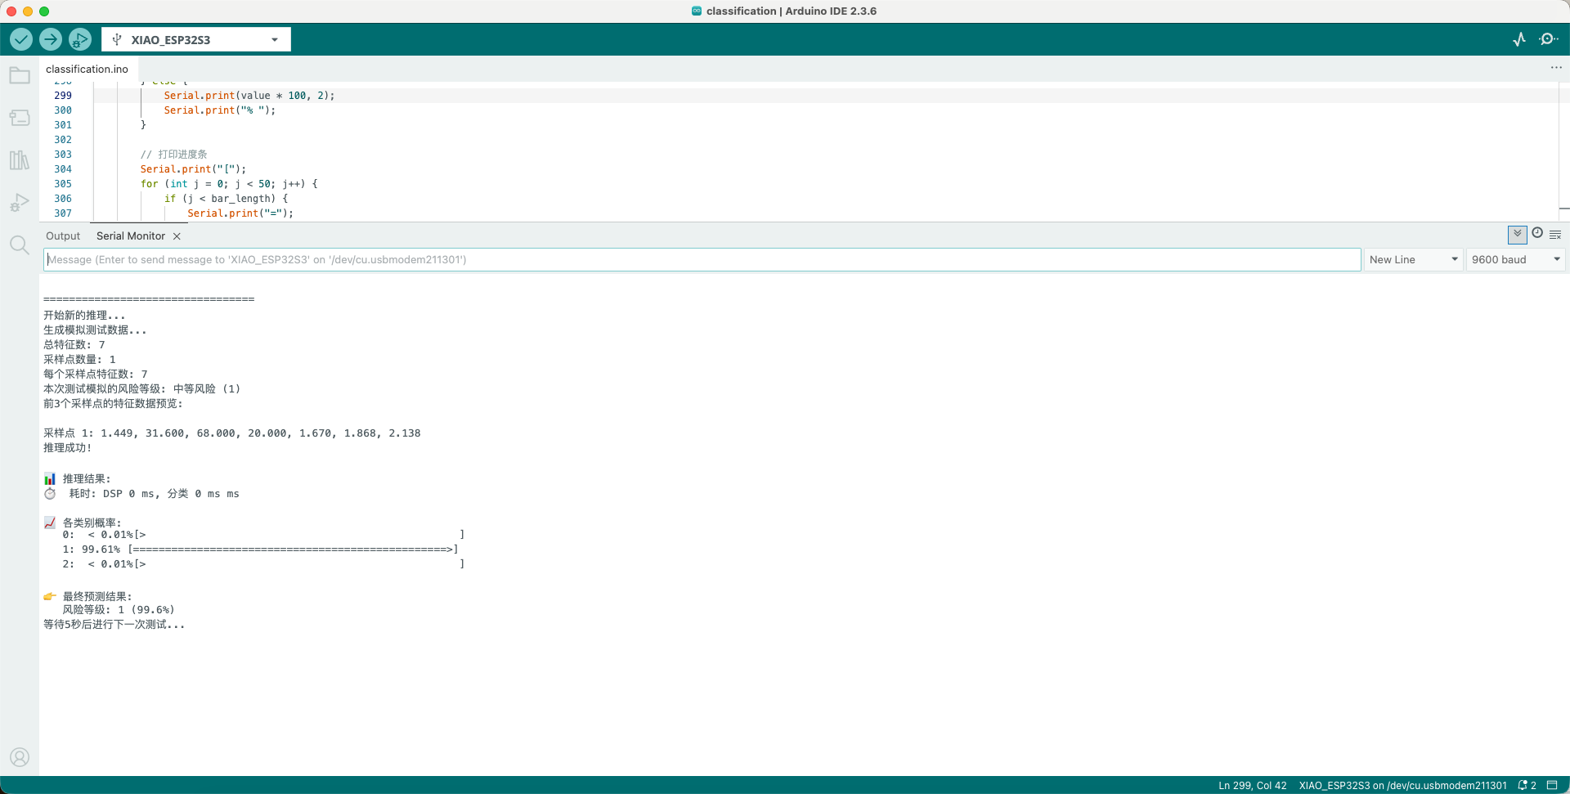This screenshot has width=1570, height=794.
Task: Open the Boards Manager in sidebar
Action: (20, 118)
